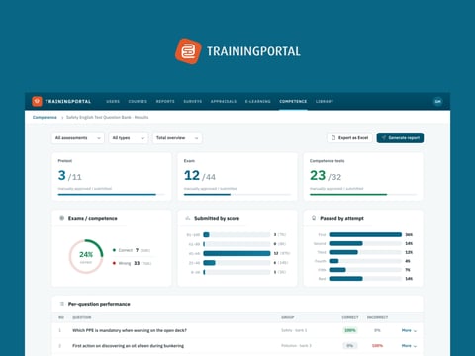Click the Passed by attempt heading
The width and height of the screenshot is (475, 356).
(x=341, y=218)
